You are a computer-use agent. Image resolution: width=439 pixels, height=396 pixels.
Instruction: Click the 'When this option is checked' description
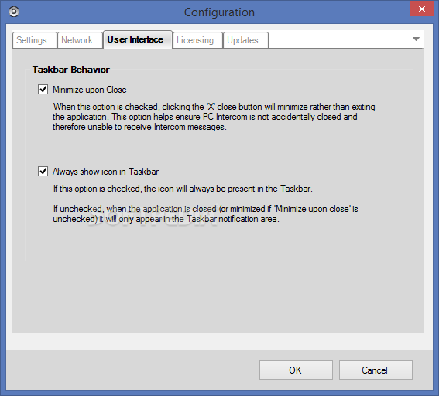[x=214, y=117]
